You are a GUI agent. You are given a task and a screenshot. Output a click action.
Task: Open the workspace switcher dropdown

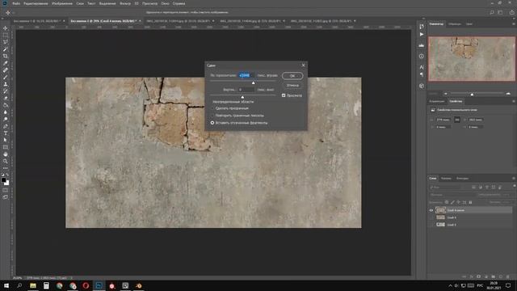tap(501, 12)
